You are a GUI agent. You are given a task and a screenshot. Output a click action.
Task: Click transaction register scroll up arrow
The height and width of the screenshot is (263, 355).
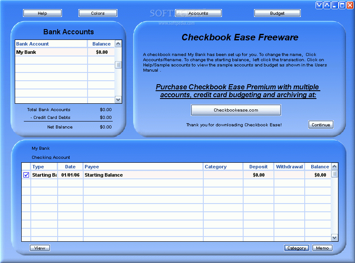pos(334,167)
